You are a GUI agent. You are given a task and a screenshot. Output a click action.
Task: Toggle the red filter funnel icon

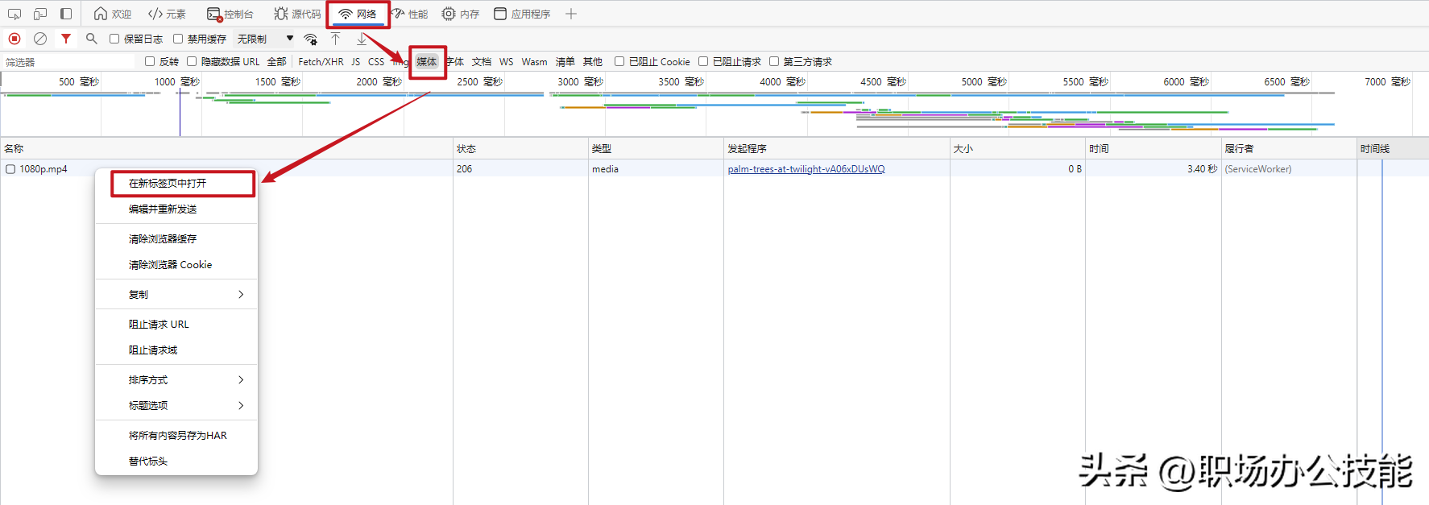click(66, 39)
